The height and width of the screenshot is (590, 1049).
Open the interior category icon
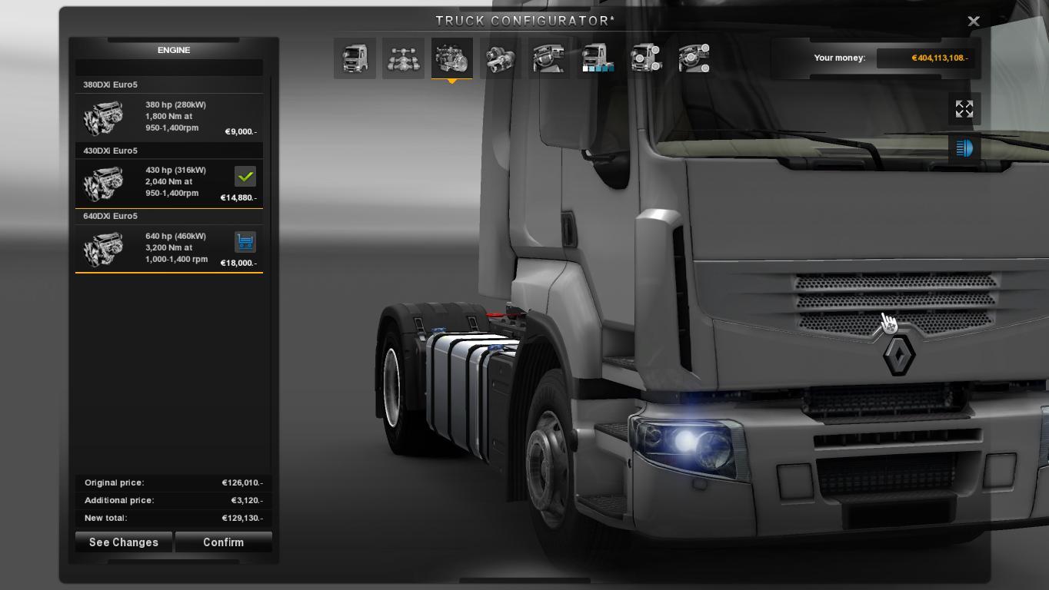click(x=548, y=58)
